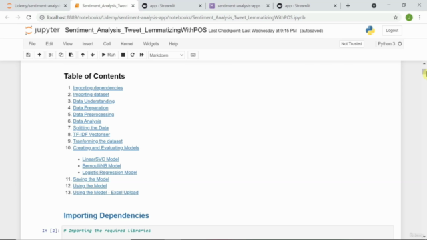Open the Data Preprocessing link
This screenshot has height=240, width=427.
(x=93, y=115)
